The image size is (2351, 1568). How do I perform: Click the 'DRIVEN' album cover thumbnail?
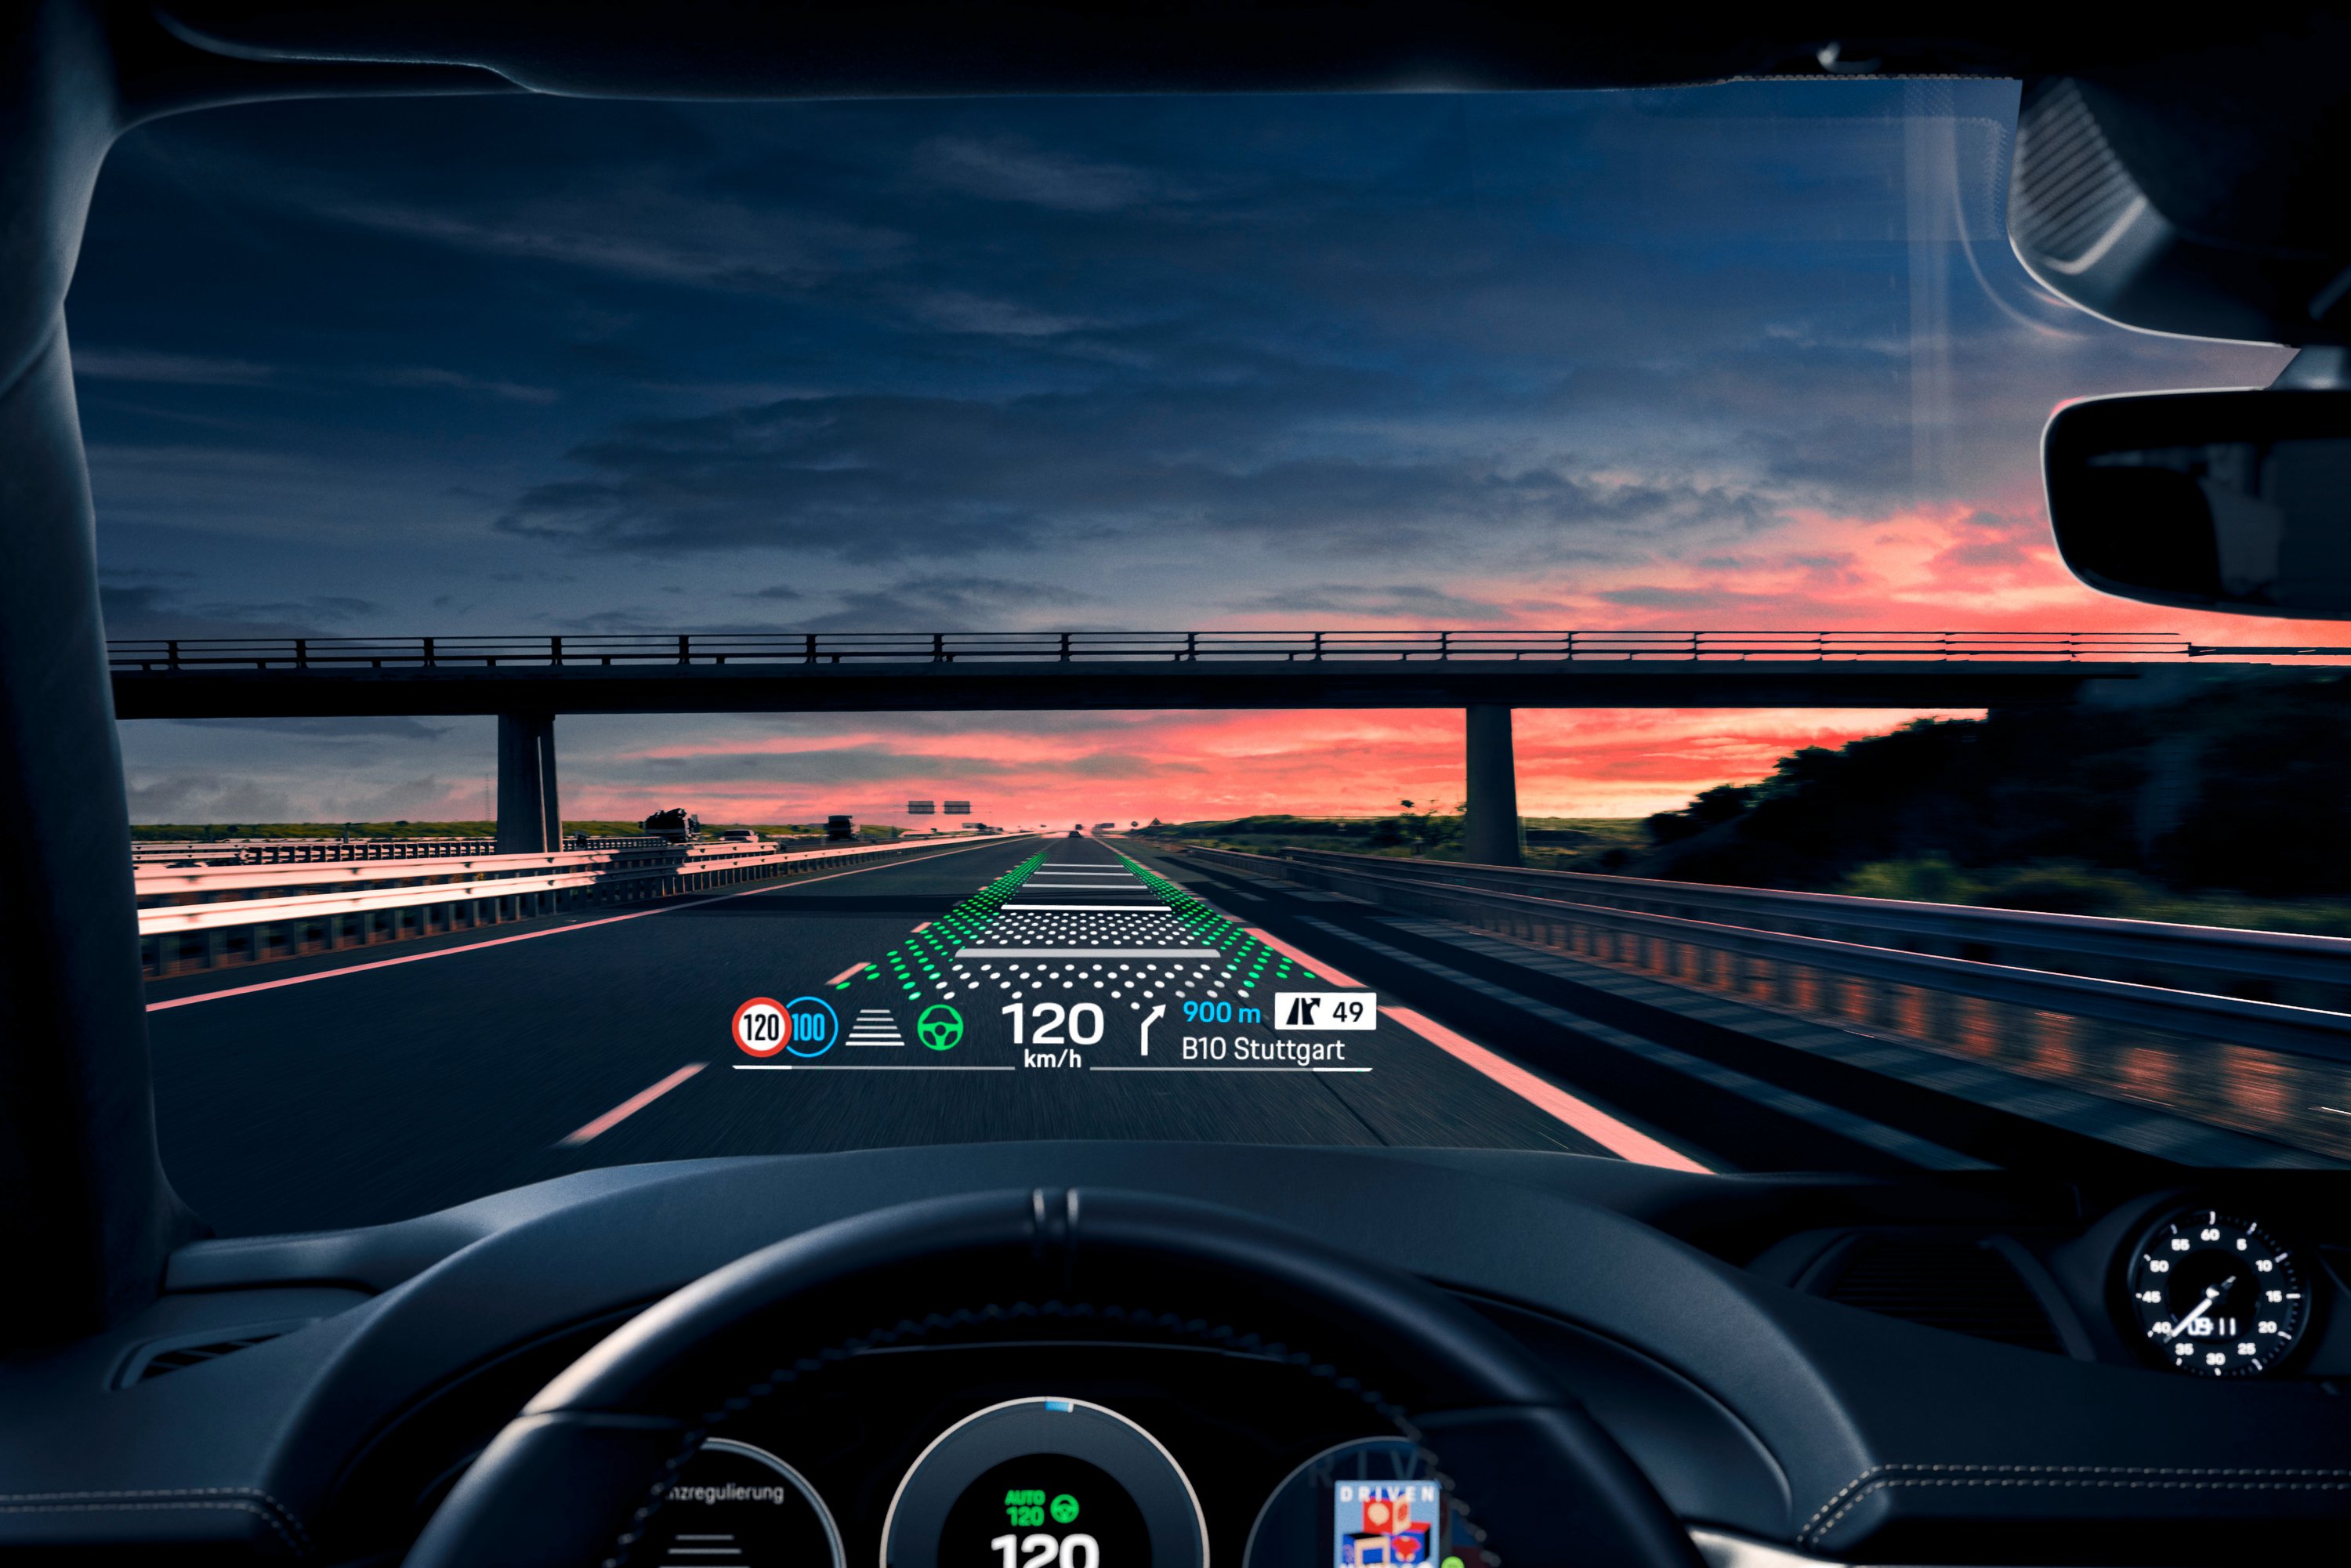1386,1525
